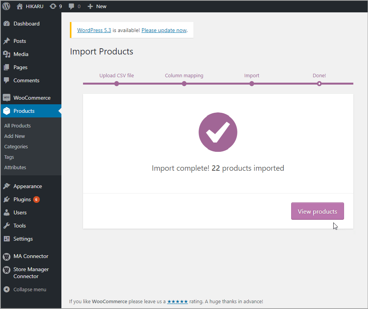368x309 pixels.
Task: Click the Done! step label
Action: [319, 76]
